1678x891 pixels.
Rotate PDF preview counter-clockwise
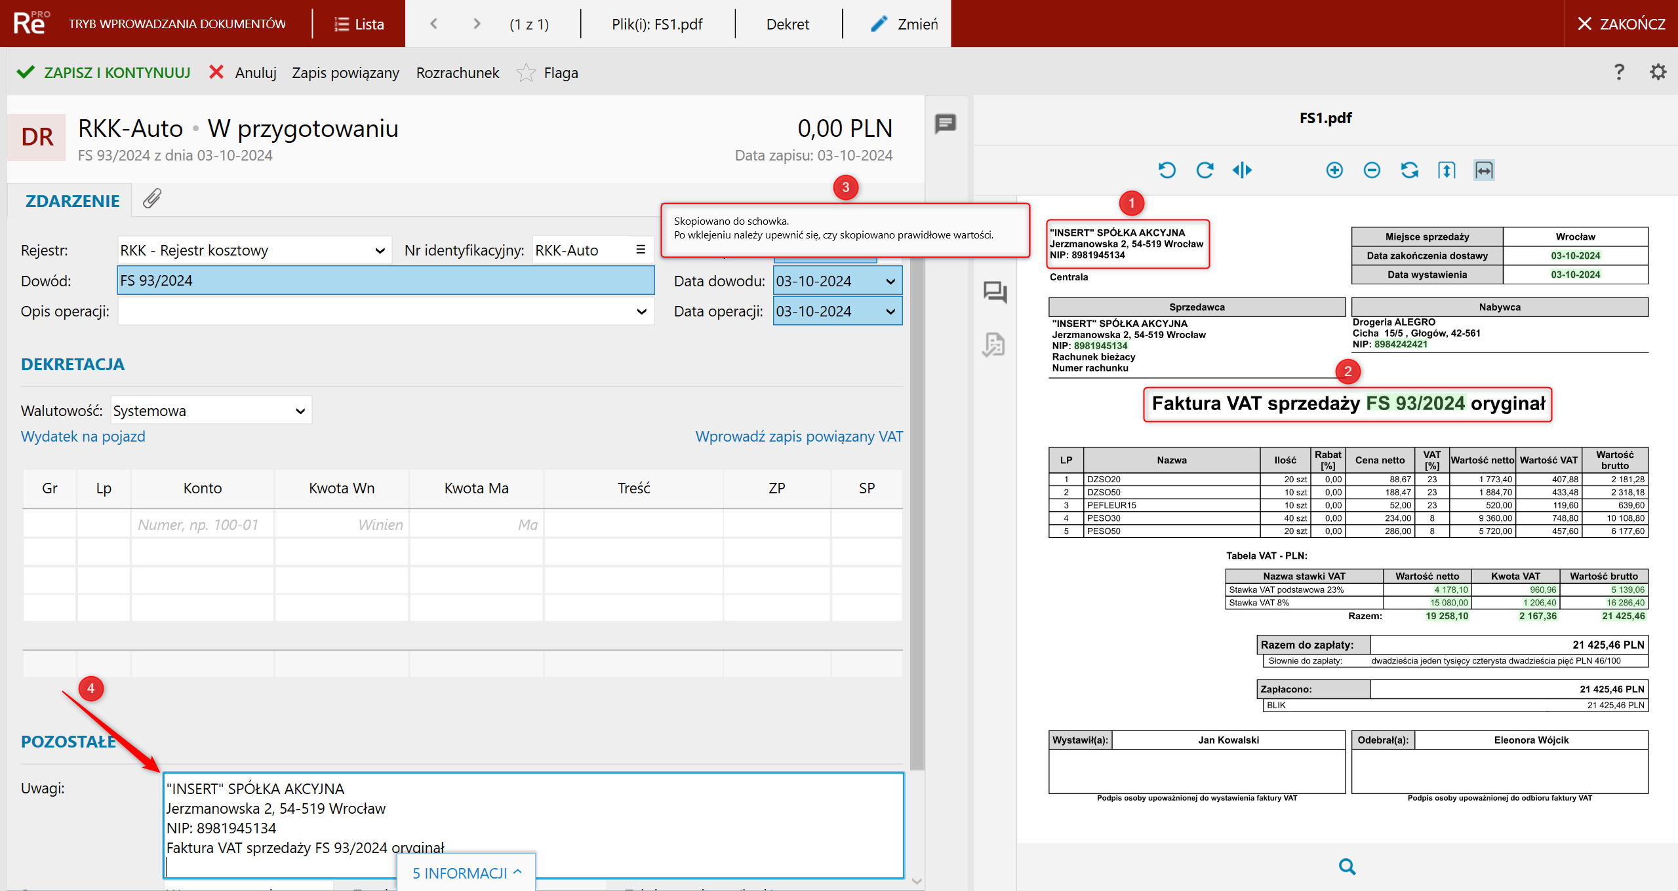[1167, 170]
